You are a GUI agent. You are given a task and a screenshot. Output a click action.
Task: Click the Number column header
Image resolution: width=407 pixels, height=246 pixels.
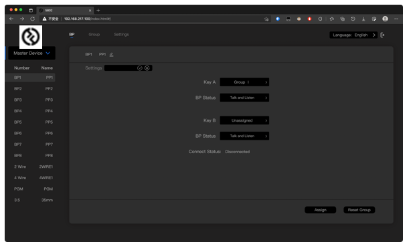click(x=22, y=68)
